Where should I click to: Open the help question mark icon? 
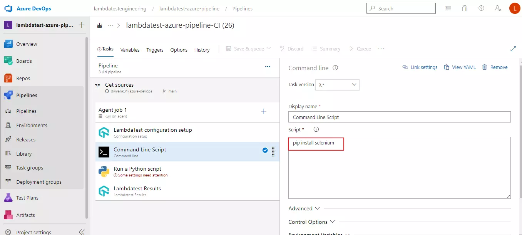click(x=481, y=8)
